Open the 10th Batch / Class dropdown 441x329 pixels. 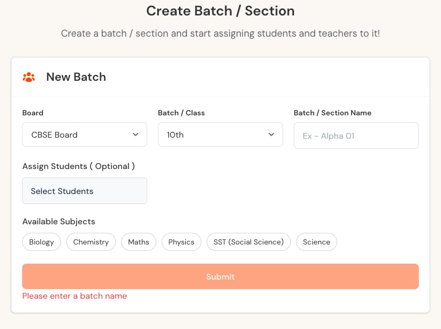(x=220, y=134)
